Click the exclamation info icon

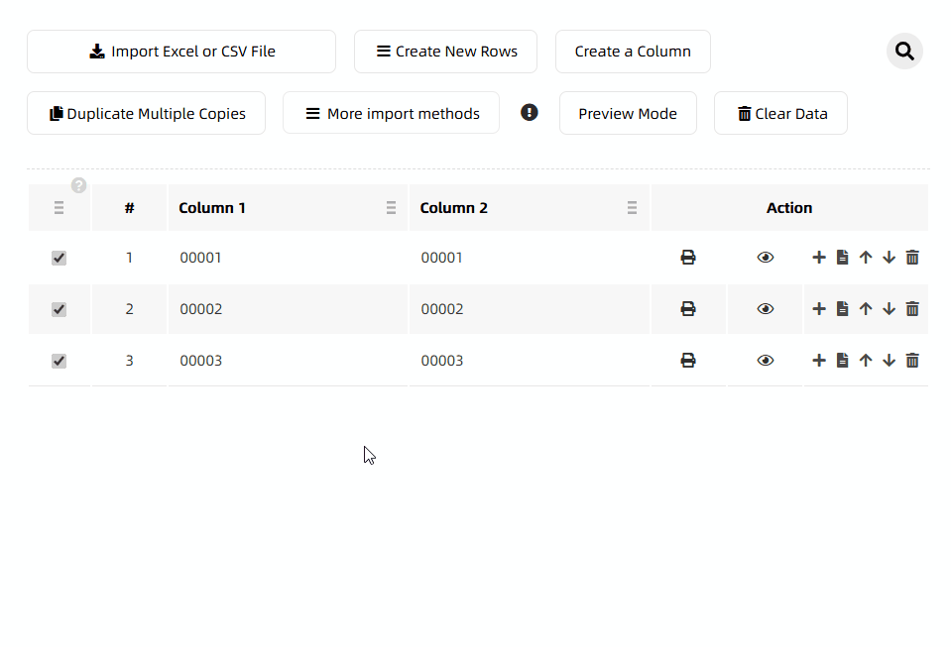[530, 113]
